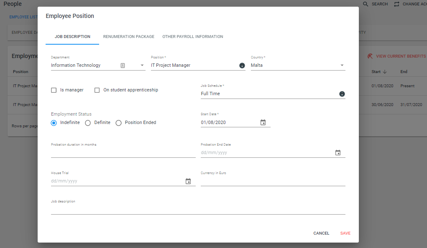Choose the Position Ended radio option
This screenshot has height=248, width=427.
point(118,123)
